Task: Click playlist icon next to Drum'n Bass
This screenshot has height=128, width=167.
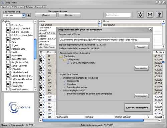Action: click(10, 25)
